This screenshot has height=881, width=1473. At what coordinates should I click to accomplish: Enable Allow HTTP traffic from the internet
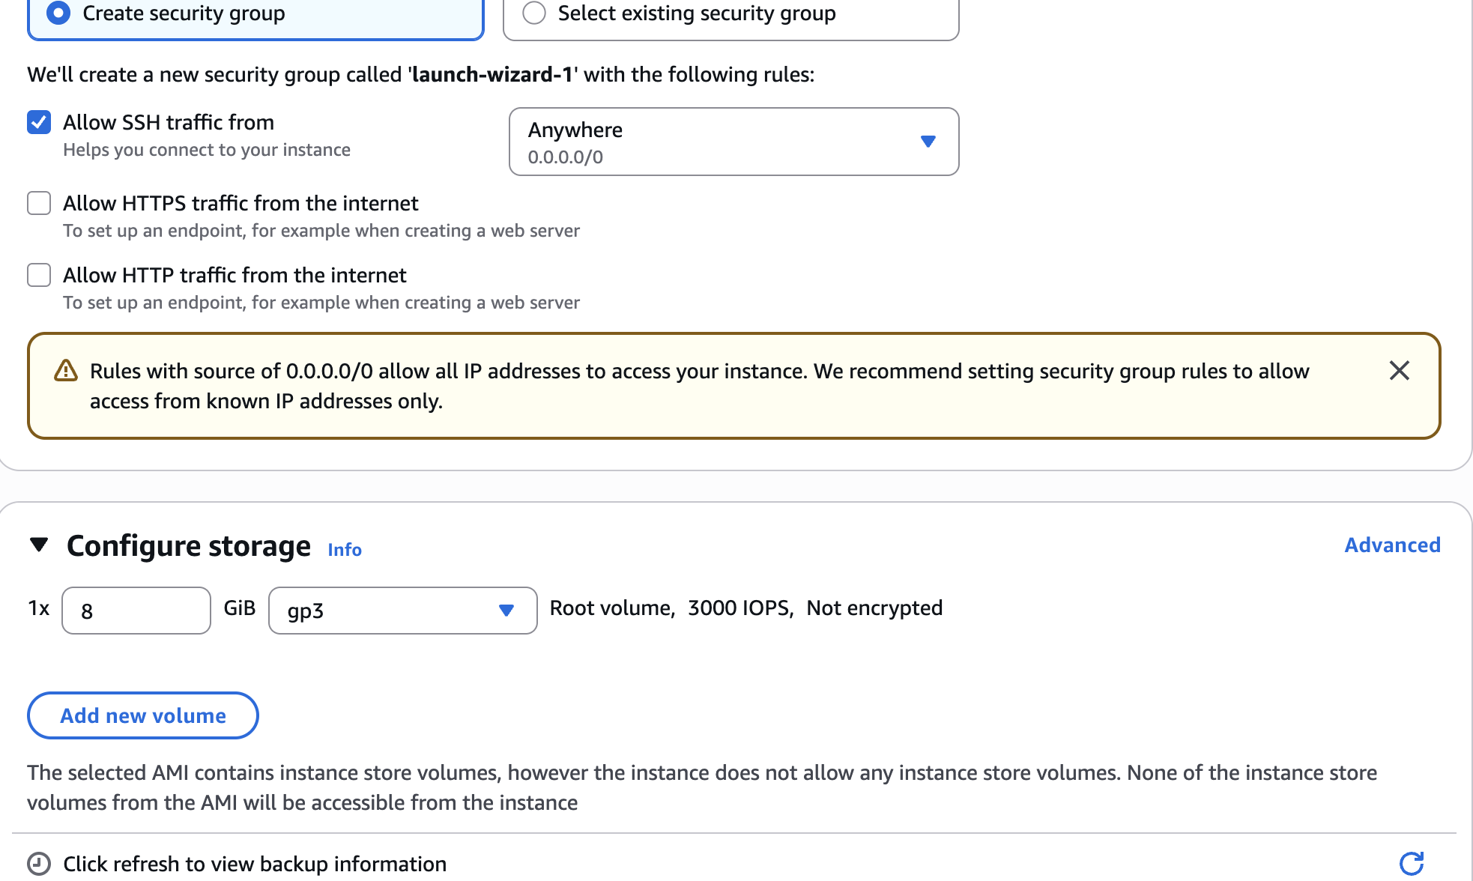coord(39,275)
